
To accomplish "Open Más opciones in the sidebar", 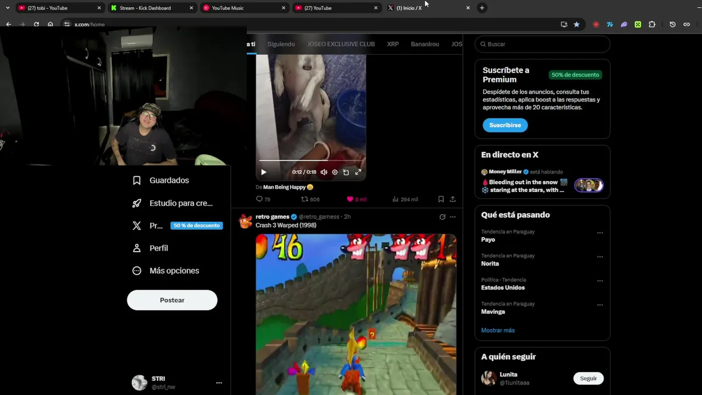I will 166,270.
